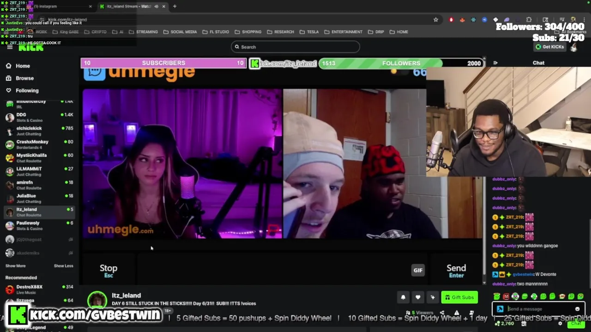The width and height of the screenshot is (591, 332).
Task: Click the Search box on Kick
Action: (295, 47)
